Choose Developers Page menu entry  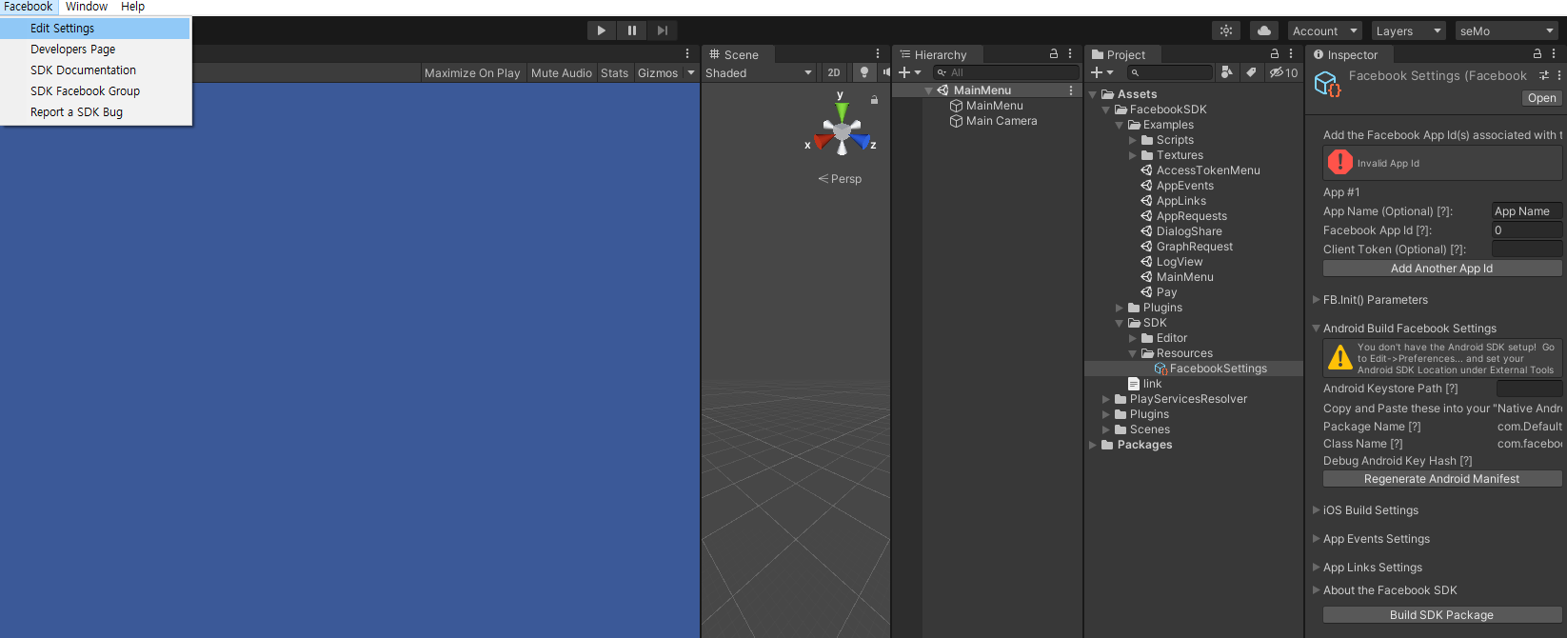(95, 50)
